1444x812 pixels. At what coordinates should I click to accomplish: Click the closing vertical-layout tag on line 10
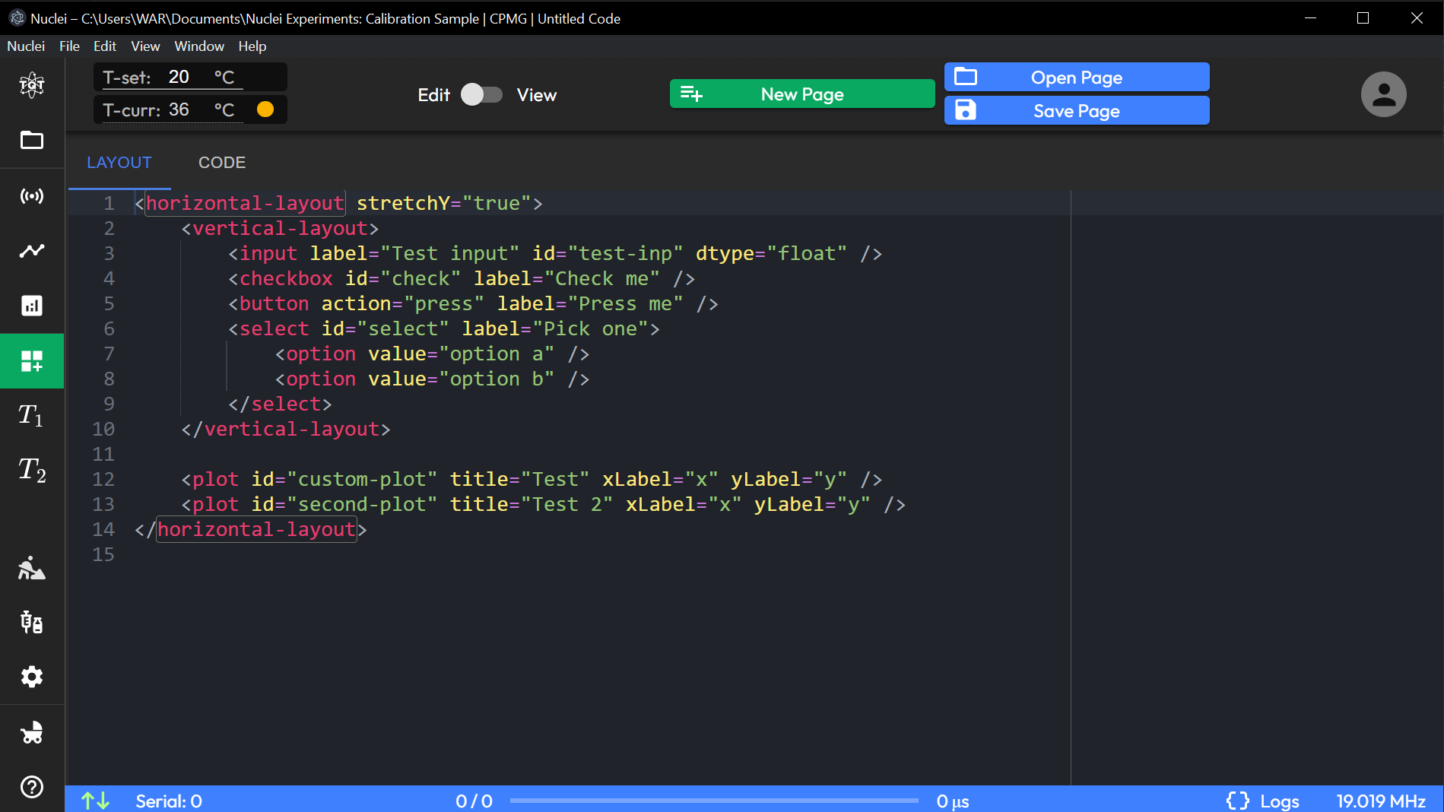tap(286, 429)
